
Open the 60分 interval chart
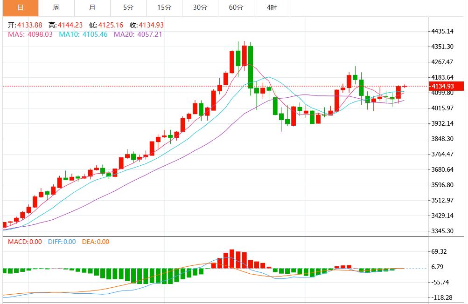click(236, 7)
